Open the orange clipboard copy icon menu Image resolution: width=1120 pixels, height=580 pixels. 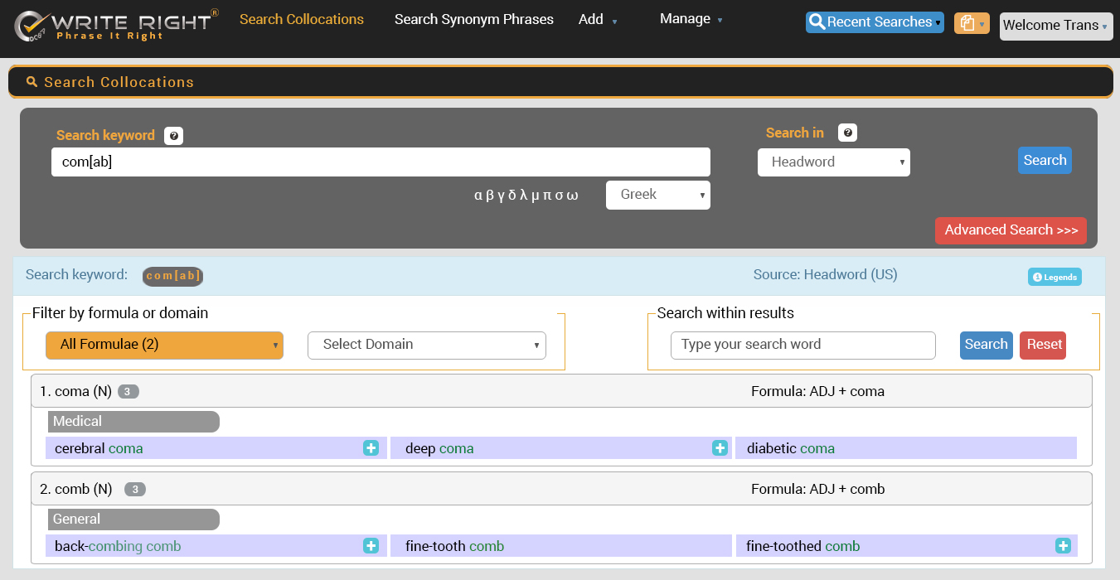tap(971, 23)
